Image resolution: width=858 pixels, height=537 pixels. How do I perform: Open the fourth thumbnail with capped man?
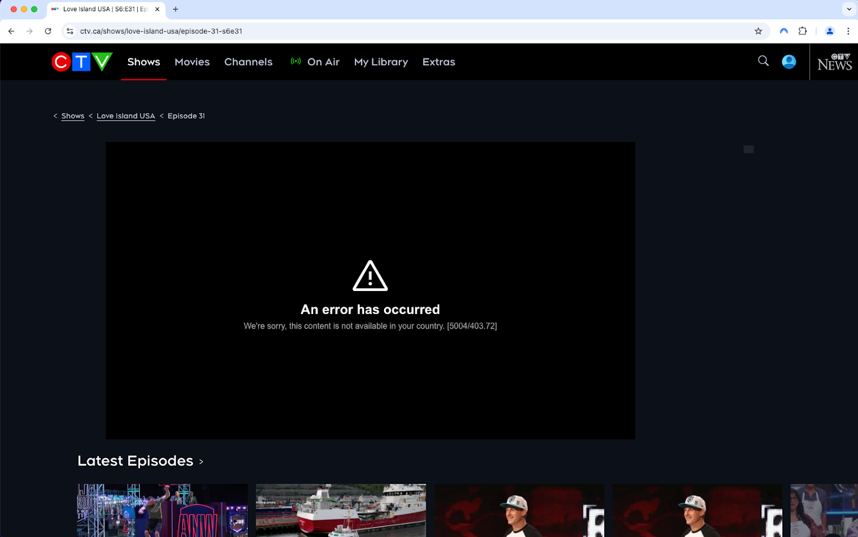tap(698, 510)
